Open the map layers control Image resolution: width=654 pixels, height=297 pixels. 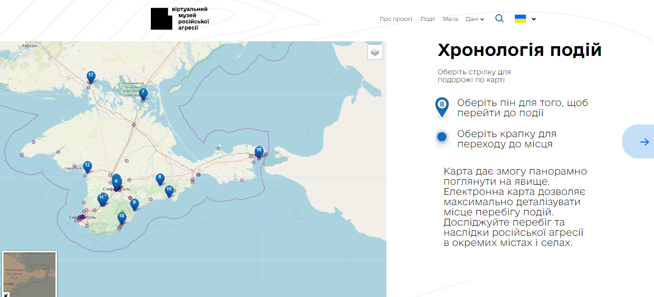coord(375,52)
